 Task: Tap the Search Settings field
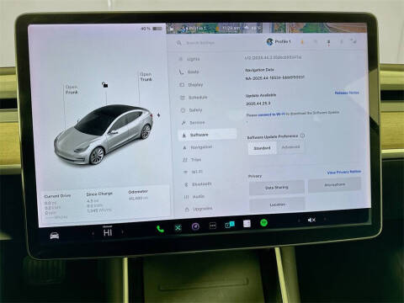tap(200, 43)
